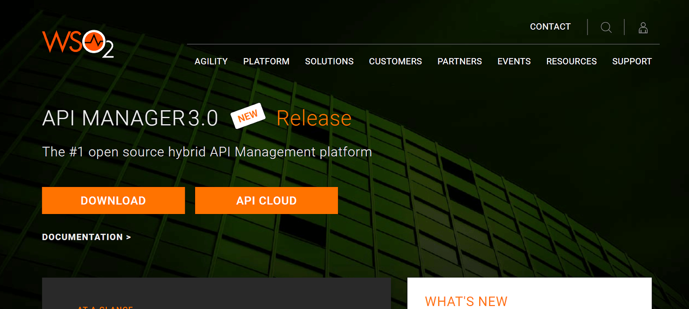Screen dimensions: 689x309
Task: Click the WHAT'S NEW heading
Action: click(466, 301)
